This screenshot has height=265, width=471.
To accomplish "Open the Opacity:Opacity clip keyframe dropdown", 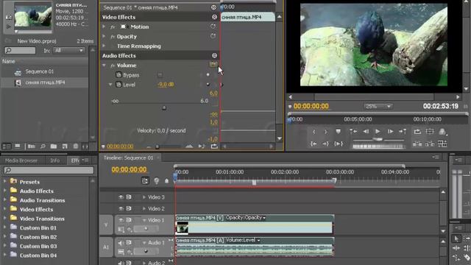I will 264,218.
